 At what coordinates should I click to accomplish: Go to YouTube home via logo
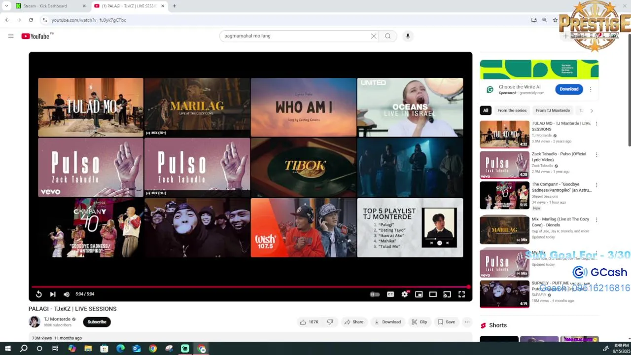click(x=35, y=36)
